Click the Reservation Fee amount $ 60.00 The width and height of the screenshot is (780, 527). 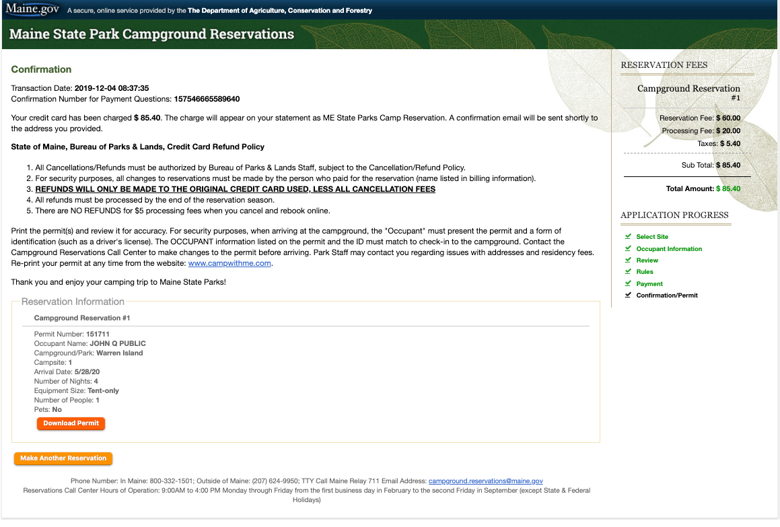[x=728, y=118]
